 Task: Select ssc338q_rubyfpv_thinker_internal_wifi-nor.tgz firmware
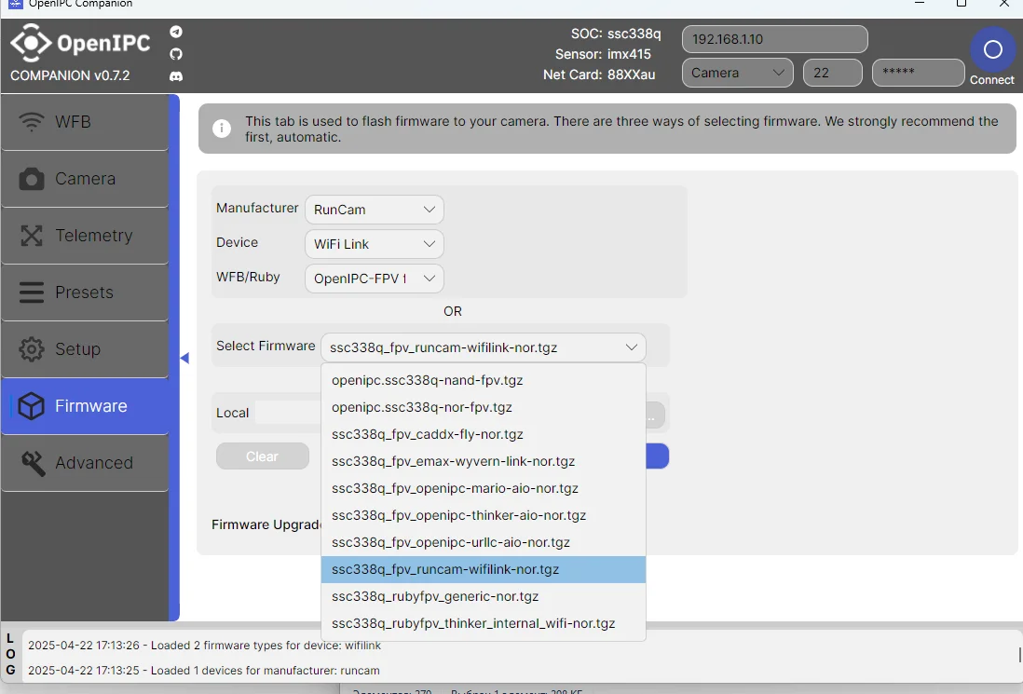click(x=484, y=623)
